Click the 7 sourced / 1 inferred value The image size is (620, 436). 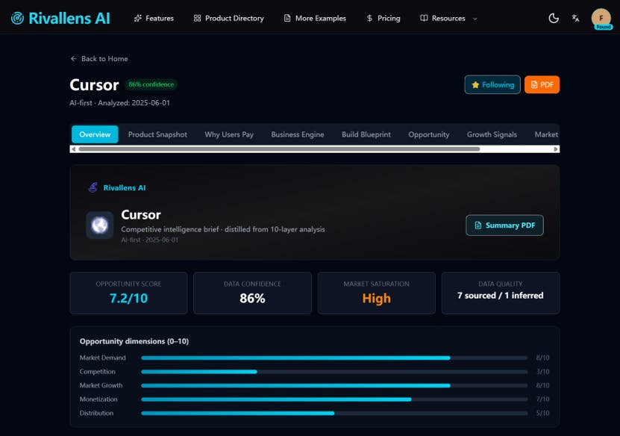pos(500,296)
